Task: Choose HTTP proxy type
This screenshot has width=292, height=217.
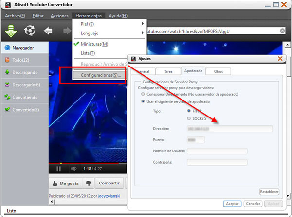Action: point(189,111)
